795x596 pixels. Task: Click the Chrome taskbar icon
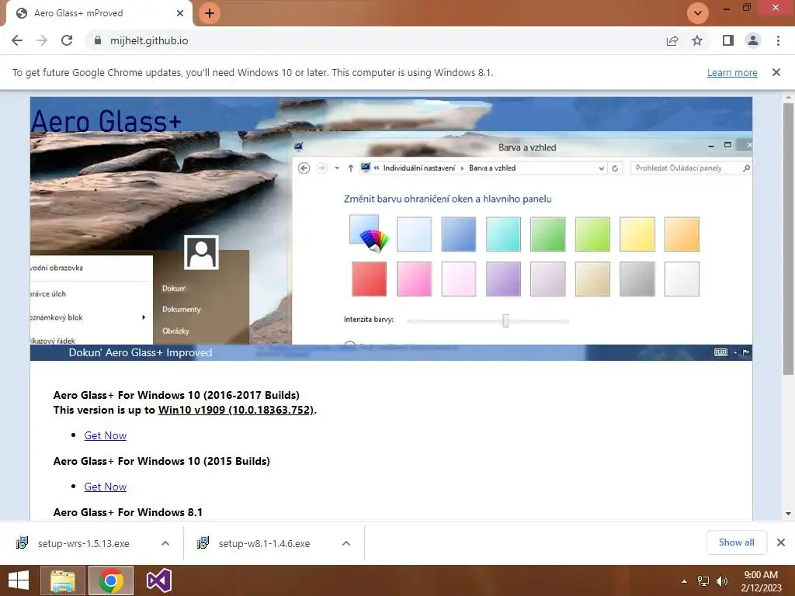(111, 580)
